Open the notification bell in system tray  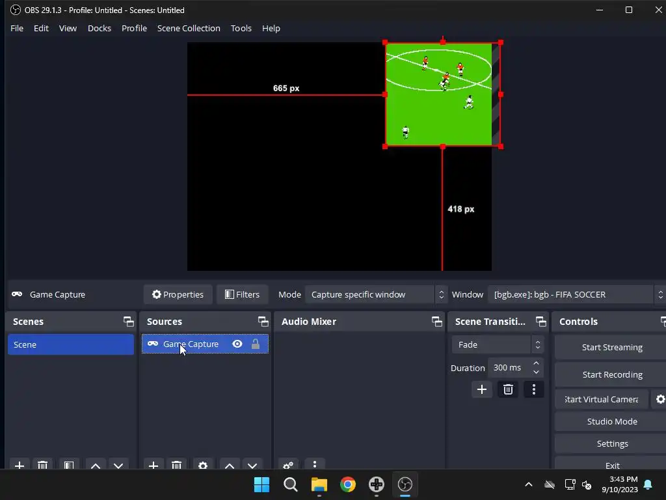648,484
